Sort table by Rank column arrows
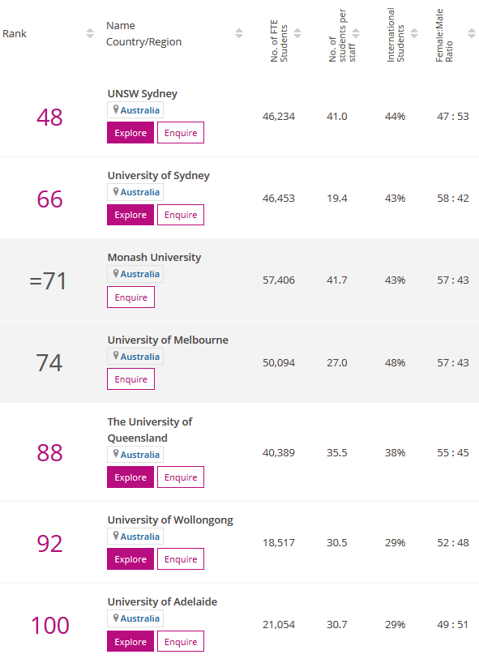This screenshot has height=663, width=479. (x=90, y=33)
